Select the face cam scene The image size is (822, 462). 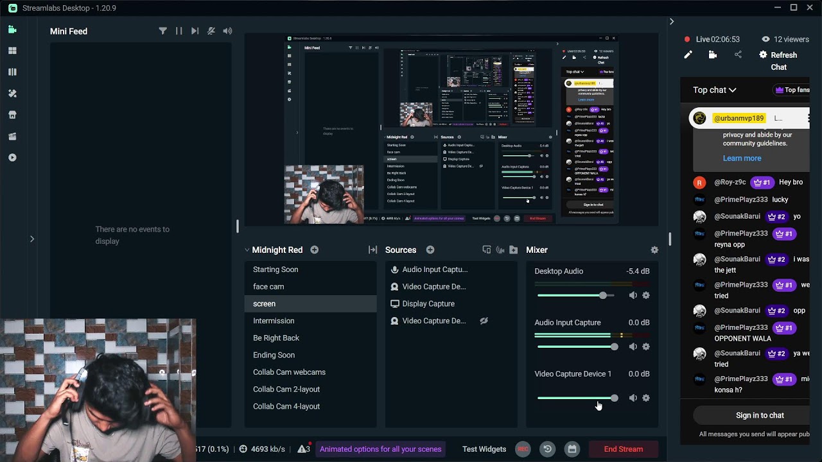(x=310, y=287)
